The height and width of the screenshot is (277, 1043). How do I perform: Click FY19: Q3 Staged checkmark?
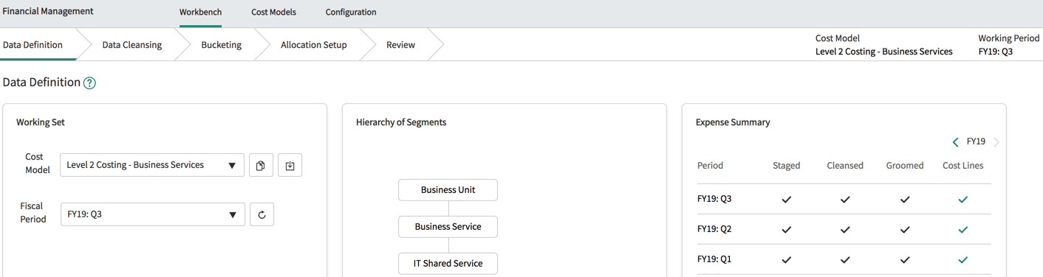click(x=786, y=199)
